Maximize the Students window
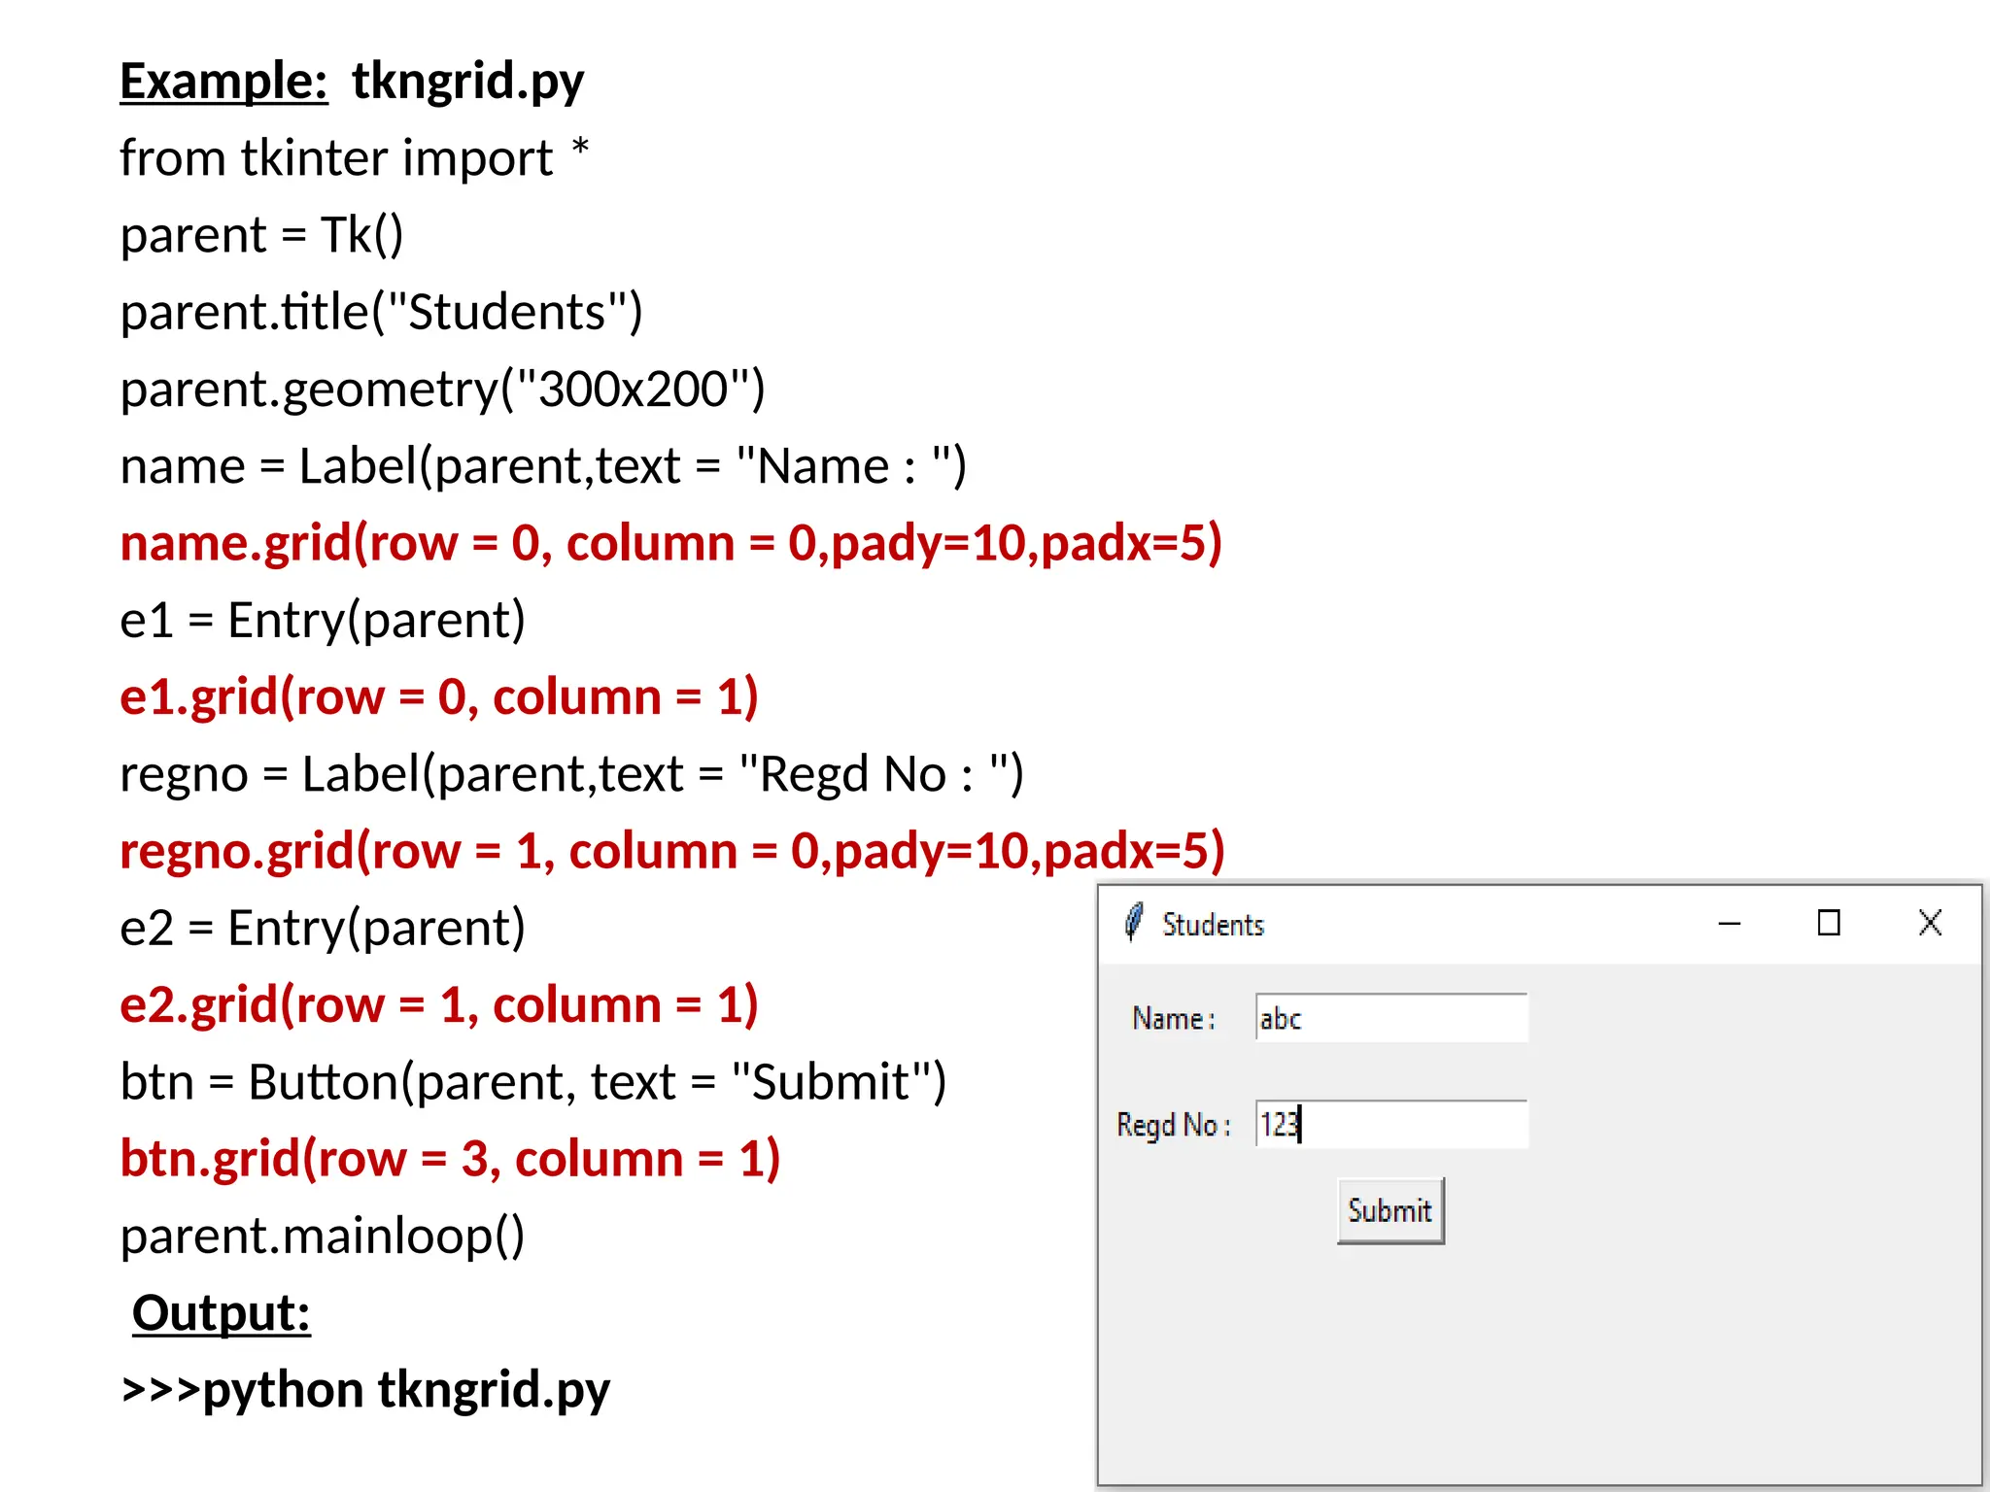 coord(1829,923)
